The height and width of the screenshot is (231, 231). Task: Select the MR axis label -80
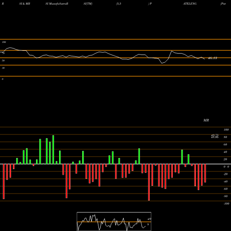(225, 196)
